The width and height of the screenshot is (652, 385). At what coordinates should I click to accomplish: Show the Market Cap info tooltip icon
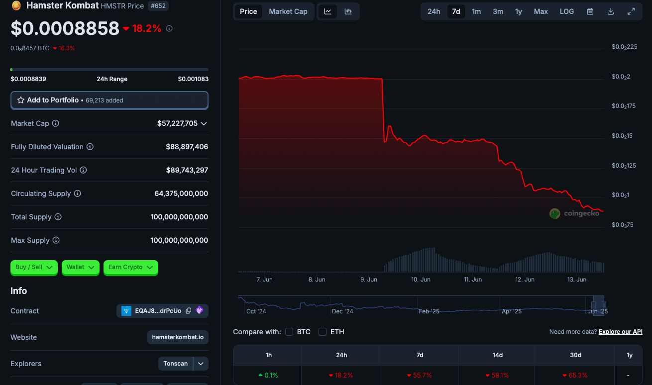(56, 123)
